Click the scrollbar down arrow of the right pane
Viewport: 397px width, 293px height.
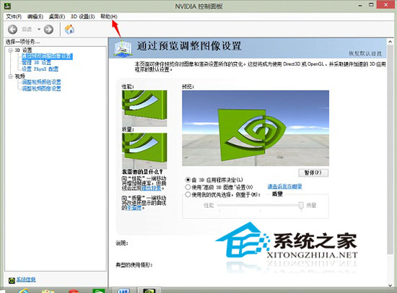(x=391, y=285)
